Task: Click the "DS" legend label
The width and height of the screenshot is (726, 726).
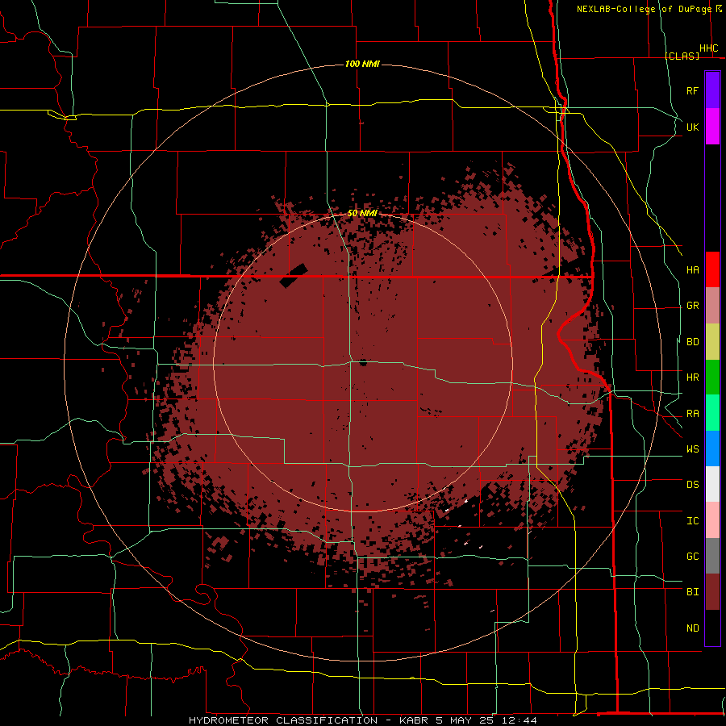Action: (x=692, y=485)
